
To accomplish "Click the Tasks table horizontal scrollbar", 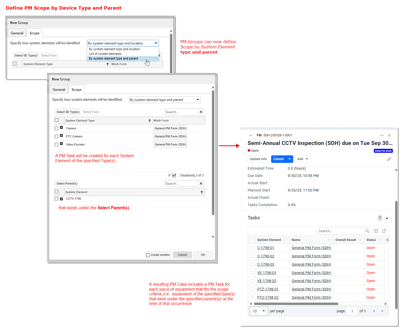I will (x=296, y=304).
